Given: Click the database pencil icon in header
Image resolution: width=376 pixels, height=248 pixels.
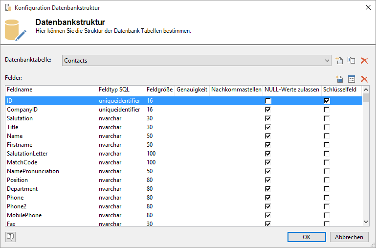Looking at the screenshot, I should point(15,30).
